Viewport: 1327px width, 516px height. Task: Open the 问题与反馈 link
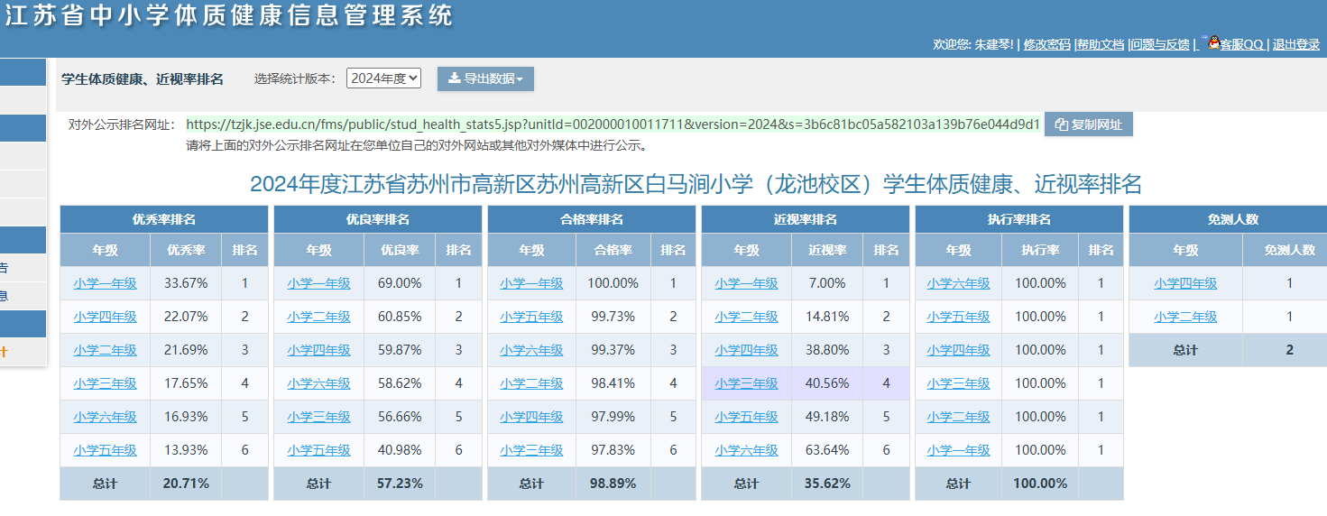coord(1160,44)
